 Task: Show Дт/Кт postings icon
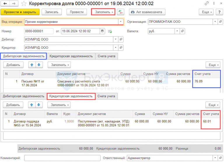point(120,12)
